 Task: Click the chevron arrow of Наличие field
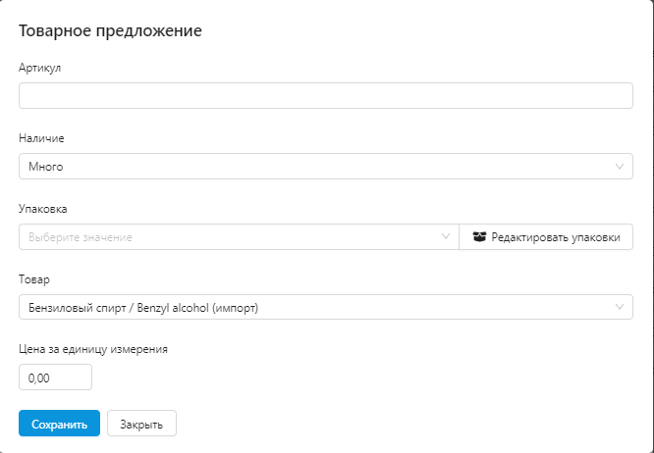click(x=620, y=167)
